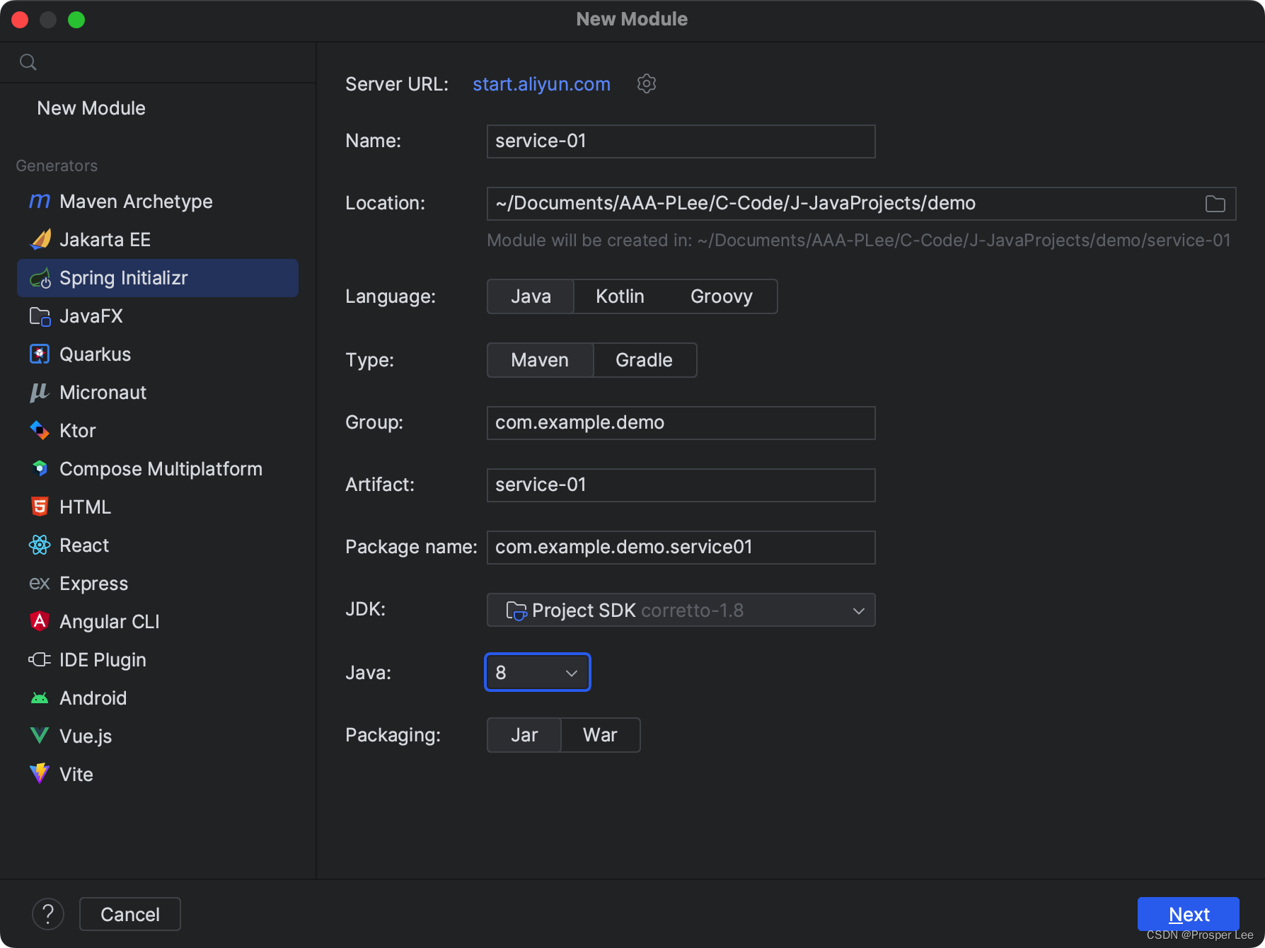Click the Vite lightning icon
Viewport: 1265px width, 948px height.
(40, 774)
